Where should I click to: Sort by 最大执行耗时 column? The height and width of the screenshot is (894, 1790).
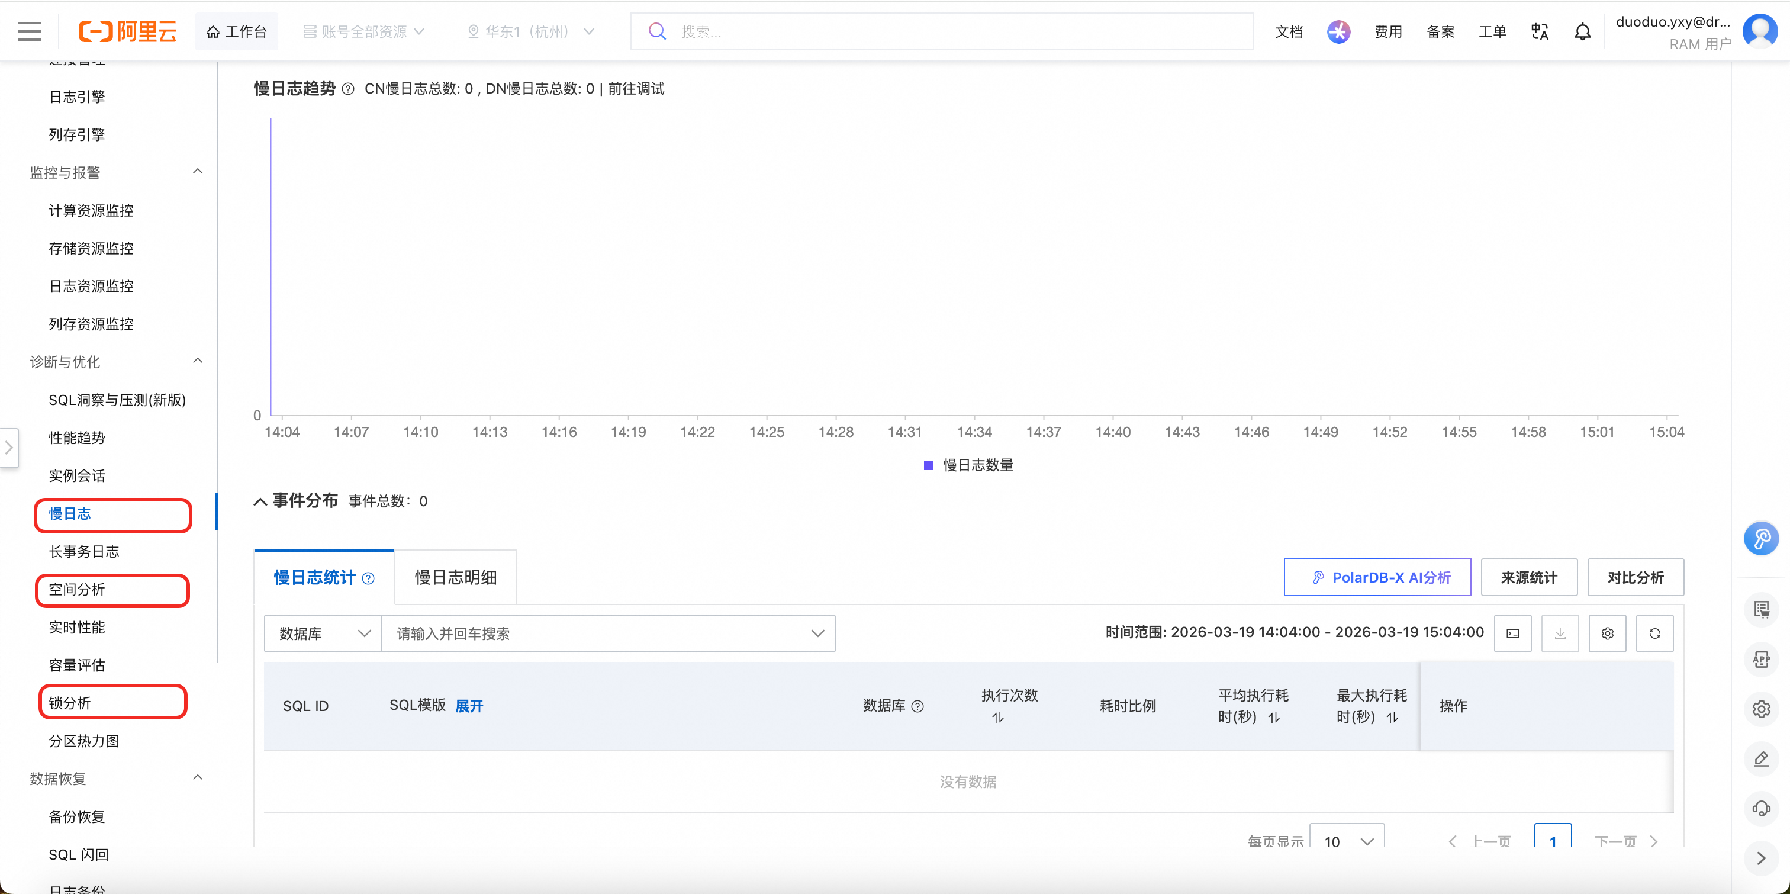pyautogui.click(x=1392, y=718)
